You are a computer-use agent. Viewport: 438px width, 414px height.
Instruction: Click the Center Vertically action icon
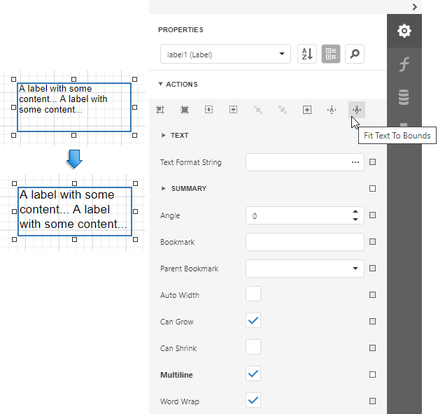(x=234, y=110)
